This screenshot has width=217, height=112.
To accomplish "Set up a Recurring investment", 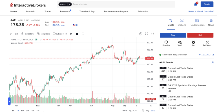I will coord(166,43).
